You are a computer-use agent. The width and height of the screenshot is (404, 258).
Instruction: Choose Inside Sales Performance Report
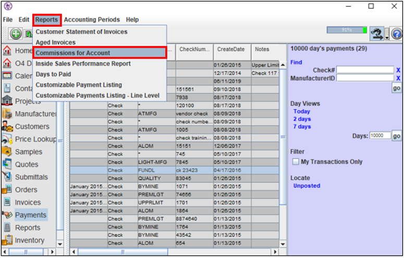pos(100,64)
